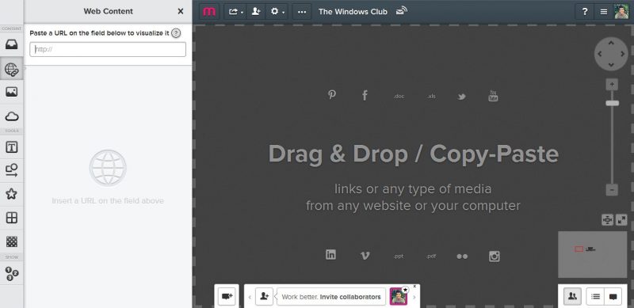Open the numbered 1-2-3 presentation path tool
This screenshot has width=634, height=308.
pos(11,274)
